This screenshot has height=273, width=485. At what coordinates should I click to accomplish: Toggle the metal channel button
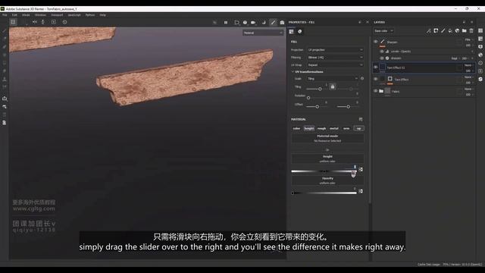(333, 128)
